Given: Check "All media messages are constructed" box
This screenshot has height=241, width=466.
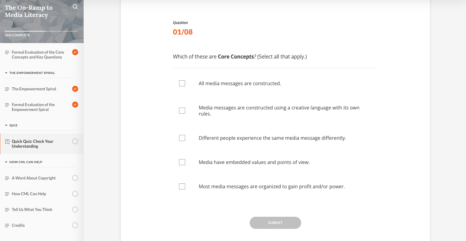Looking at the screenshot, I should click(x=182, y=83).
